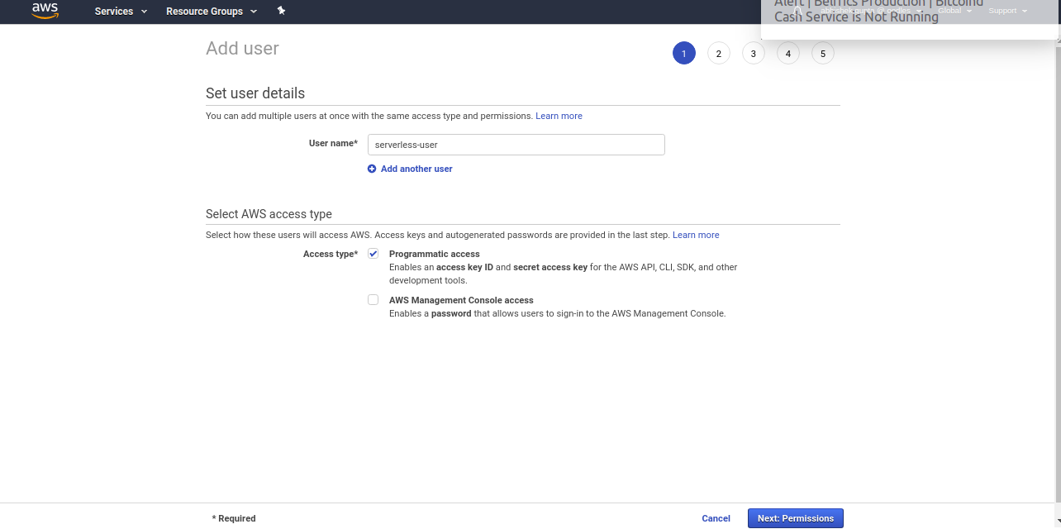Click the Add user page heading
Screen dimensions: 1061x529
coord(242,48)
